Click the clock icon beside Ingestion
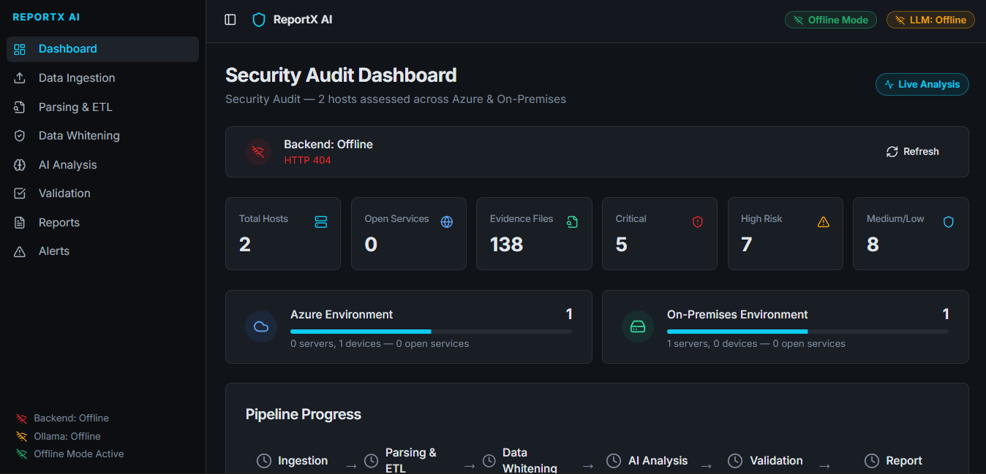 tap(264, 461)
